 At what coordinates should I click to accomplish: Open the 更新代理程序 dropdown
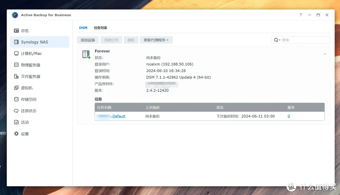[156, 40]
